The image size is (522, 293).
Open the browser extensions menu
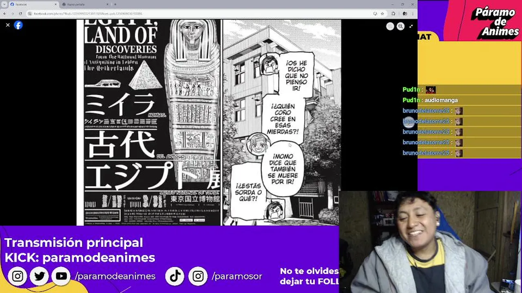click(394, 13)
